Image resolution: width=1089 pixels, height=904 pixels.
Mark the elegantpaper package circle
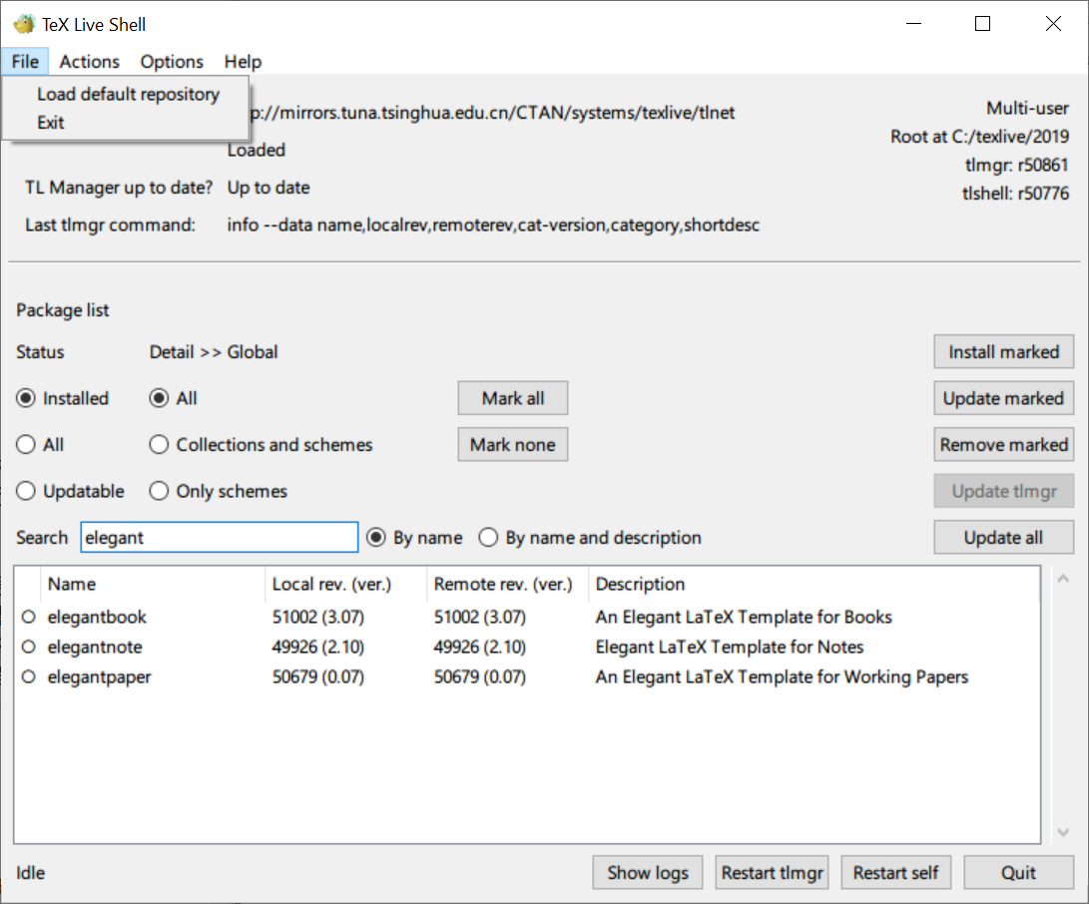[x=28, y=678]
